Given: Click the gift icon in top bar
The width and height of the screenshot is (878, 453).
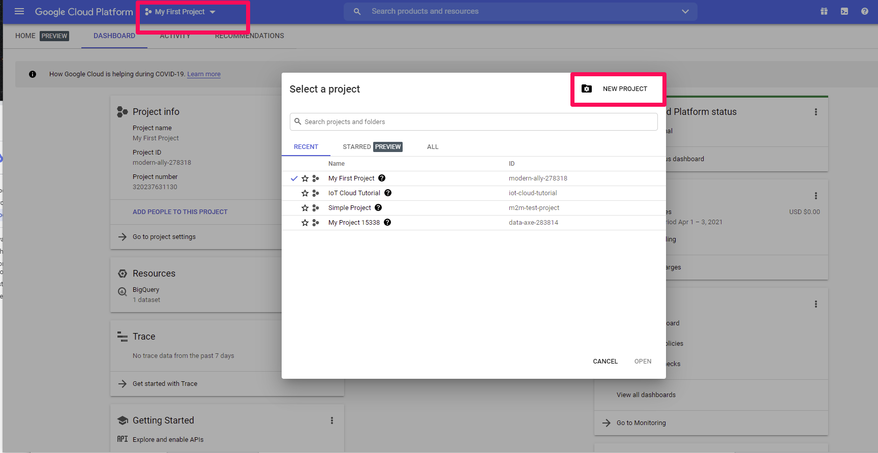Looking at the screenshot, I should pos(824,11).
